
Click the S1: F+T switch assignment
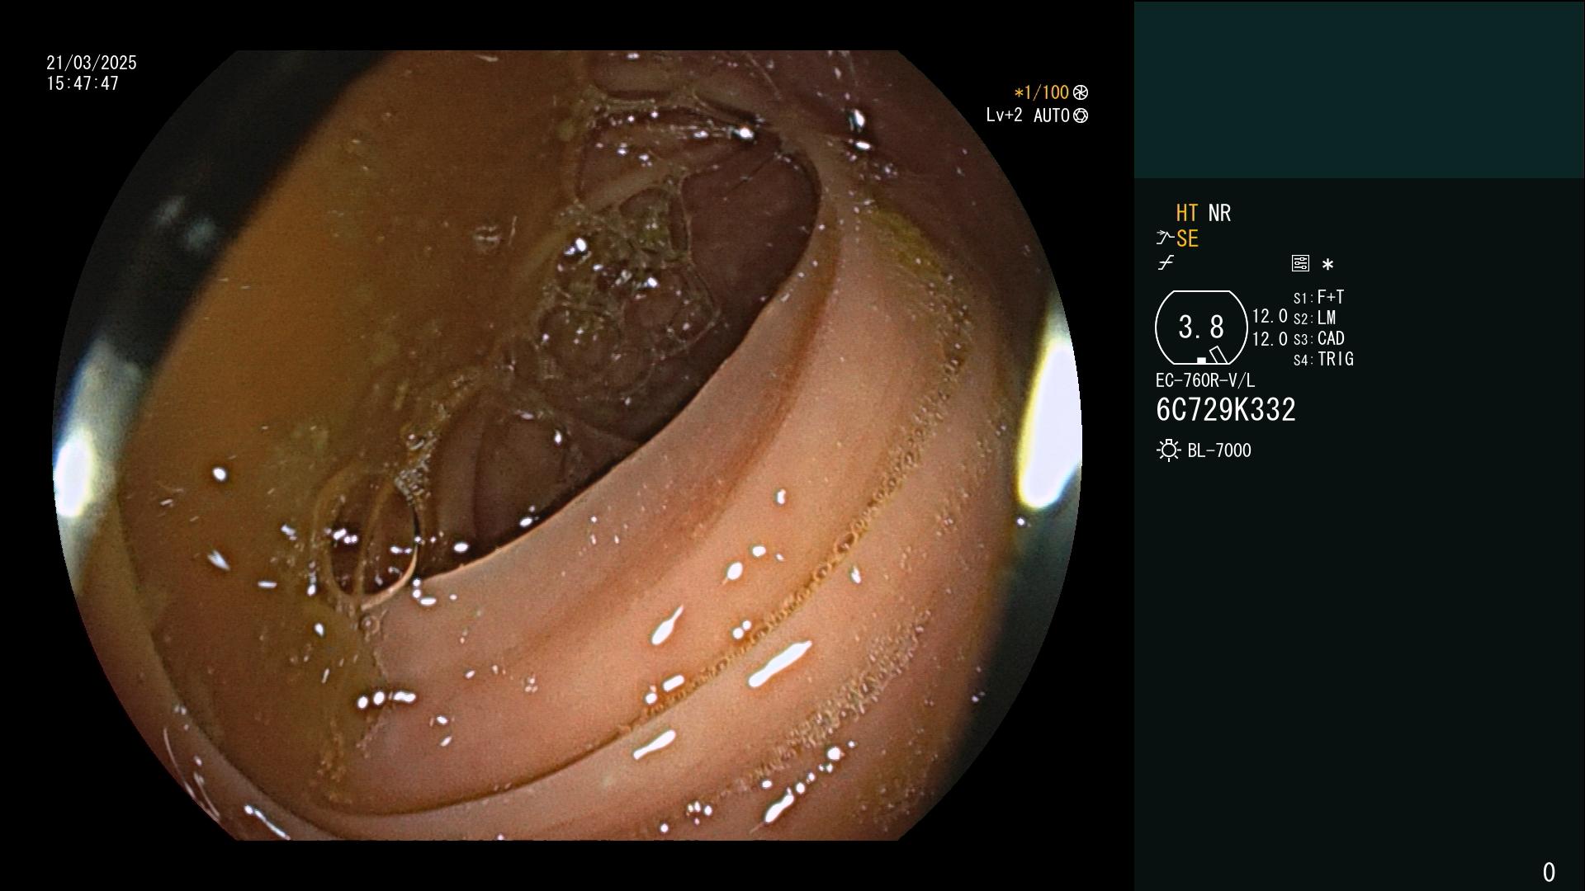[x=1318, y=297]
